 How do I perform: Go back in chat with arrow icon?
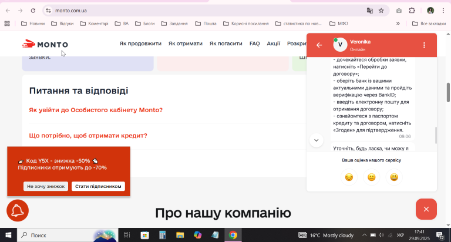tap(319, 45)
